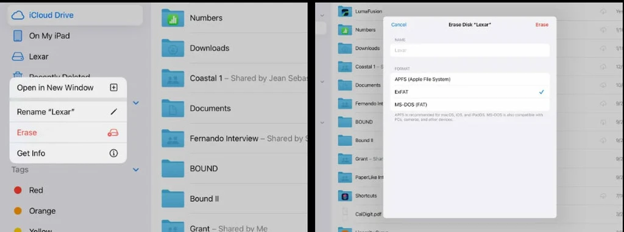Choose the ExFAT format option
Viewport: 624px width, 232px height.
[470, 92]
